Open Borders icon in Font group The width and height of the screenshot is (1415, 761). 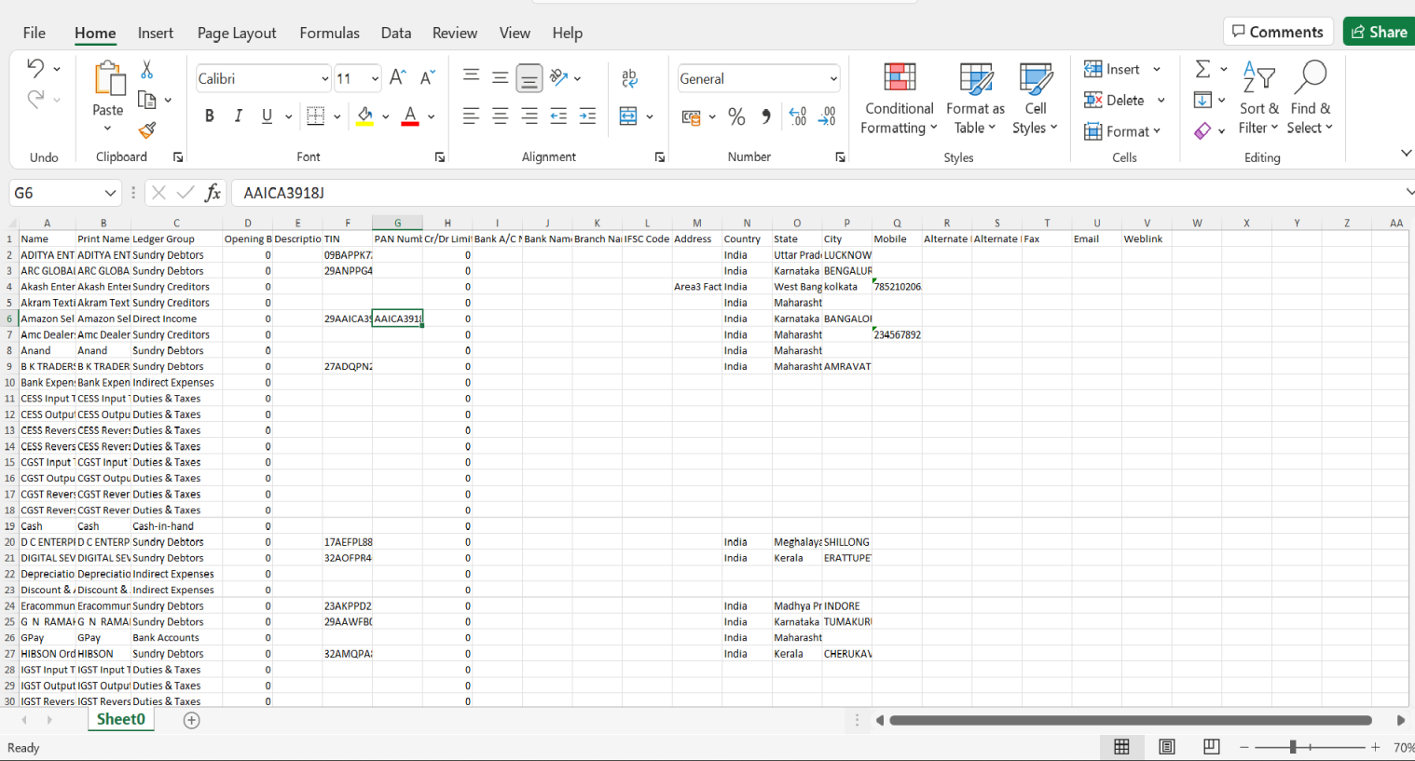[x=315, y=116]
